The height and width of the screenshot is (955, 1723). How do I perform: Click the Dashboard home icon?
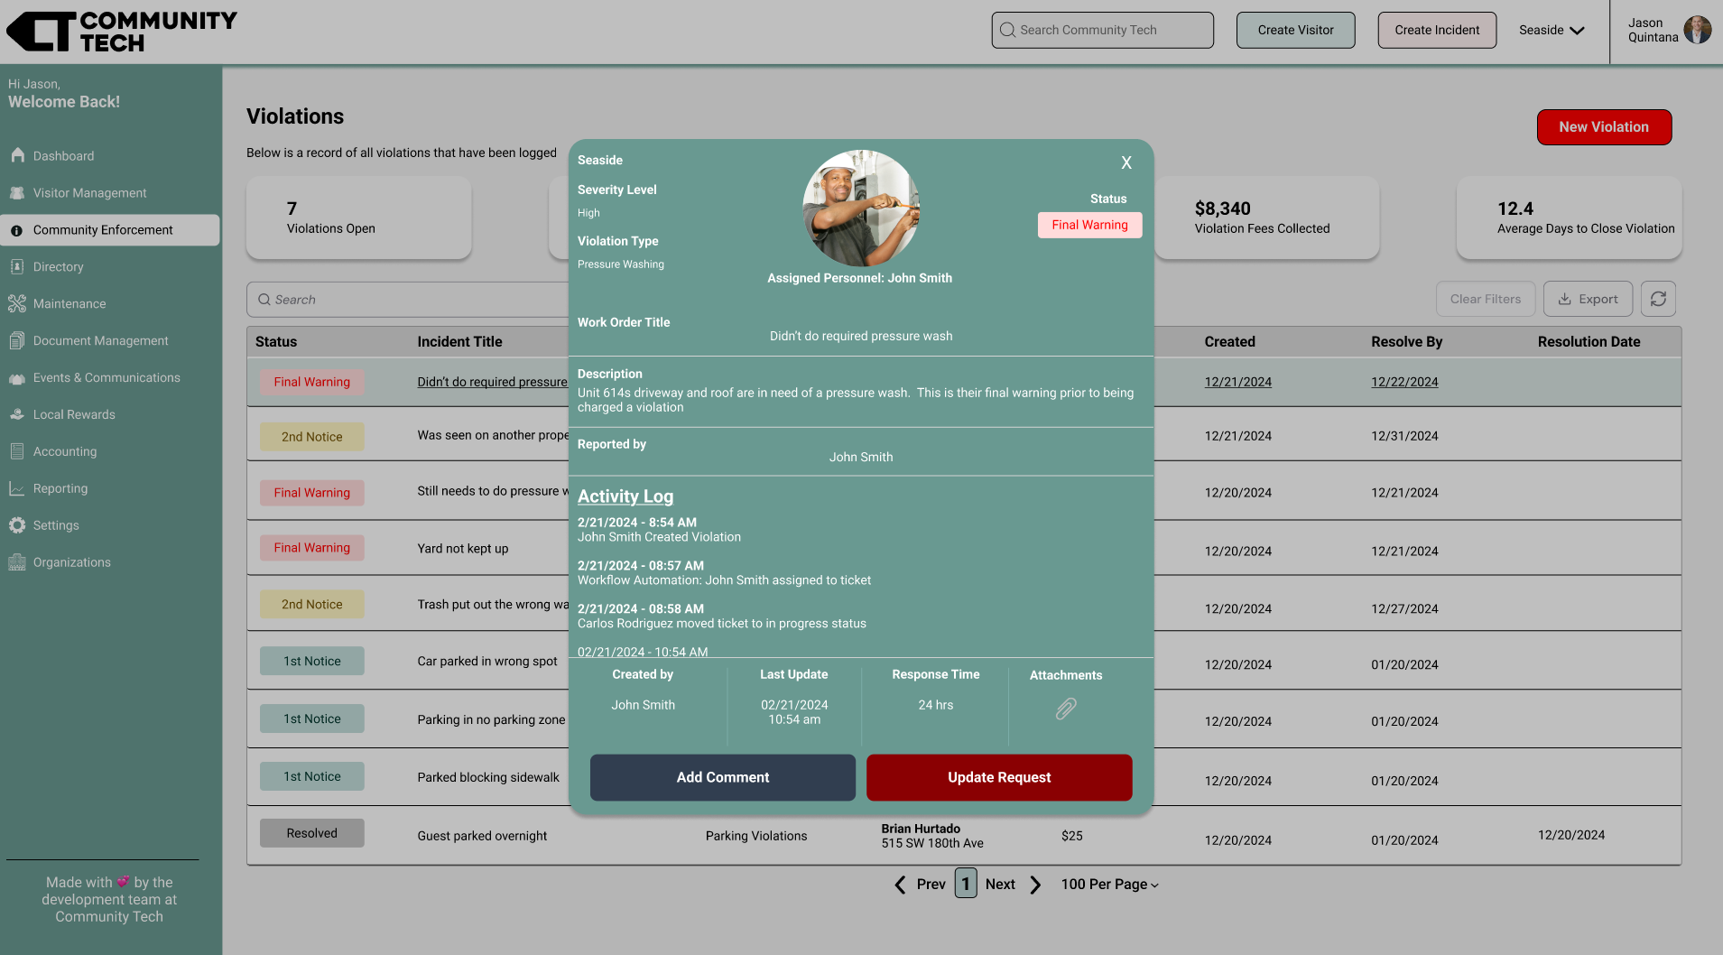pyautogui.click(x=17, y=155)
